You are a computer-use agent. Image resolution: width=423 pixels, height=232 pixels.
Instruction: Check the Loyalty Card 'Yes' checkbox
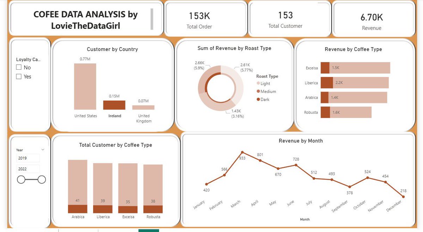pyautogui.click(x=19, y=76)
